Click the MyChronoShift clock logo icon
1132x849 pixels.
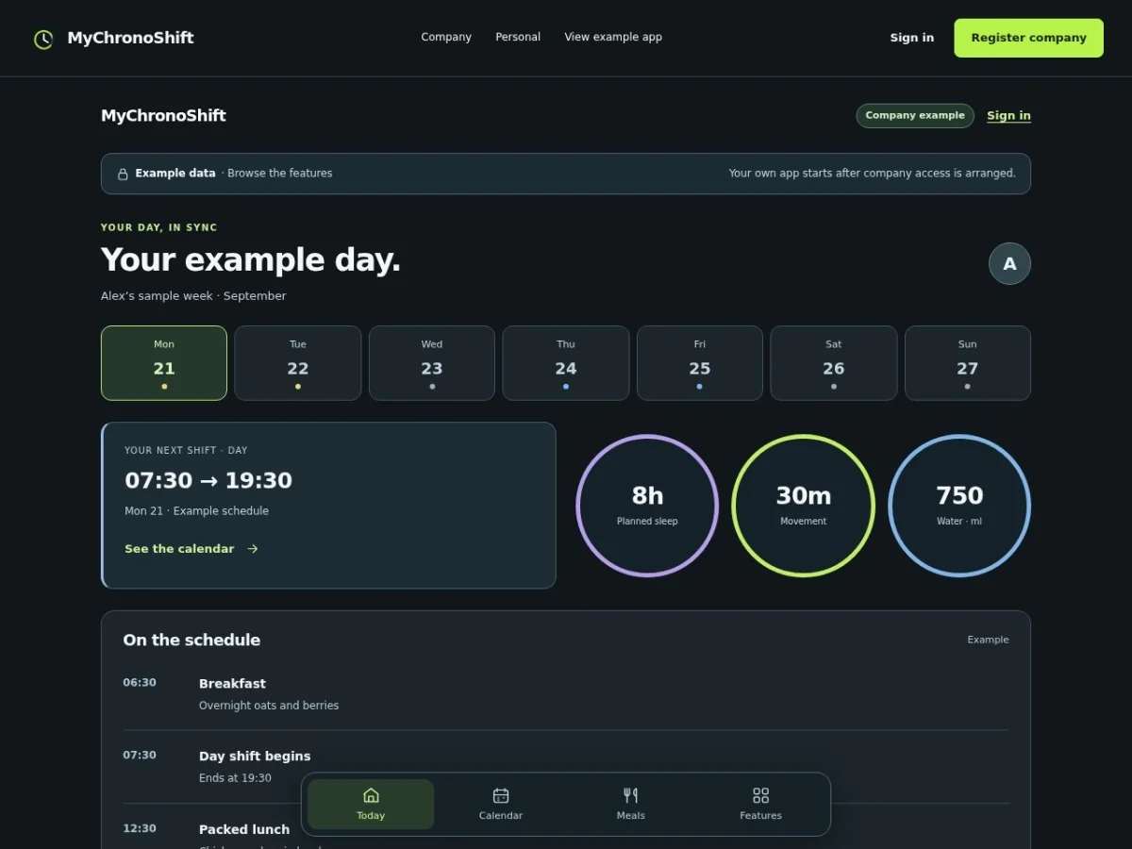click(43, 39)
